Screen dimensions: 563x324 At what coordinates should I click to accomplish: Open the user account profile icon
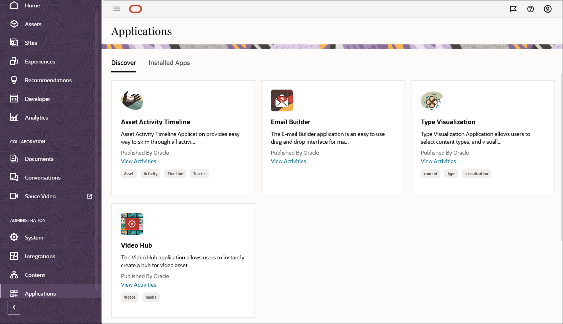coord(547,9)
